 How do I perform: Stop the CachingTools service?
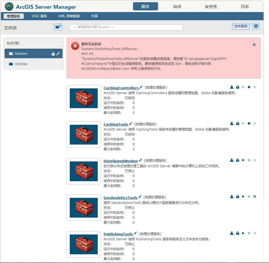[x=249, y=123]
